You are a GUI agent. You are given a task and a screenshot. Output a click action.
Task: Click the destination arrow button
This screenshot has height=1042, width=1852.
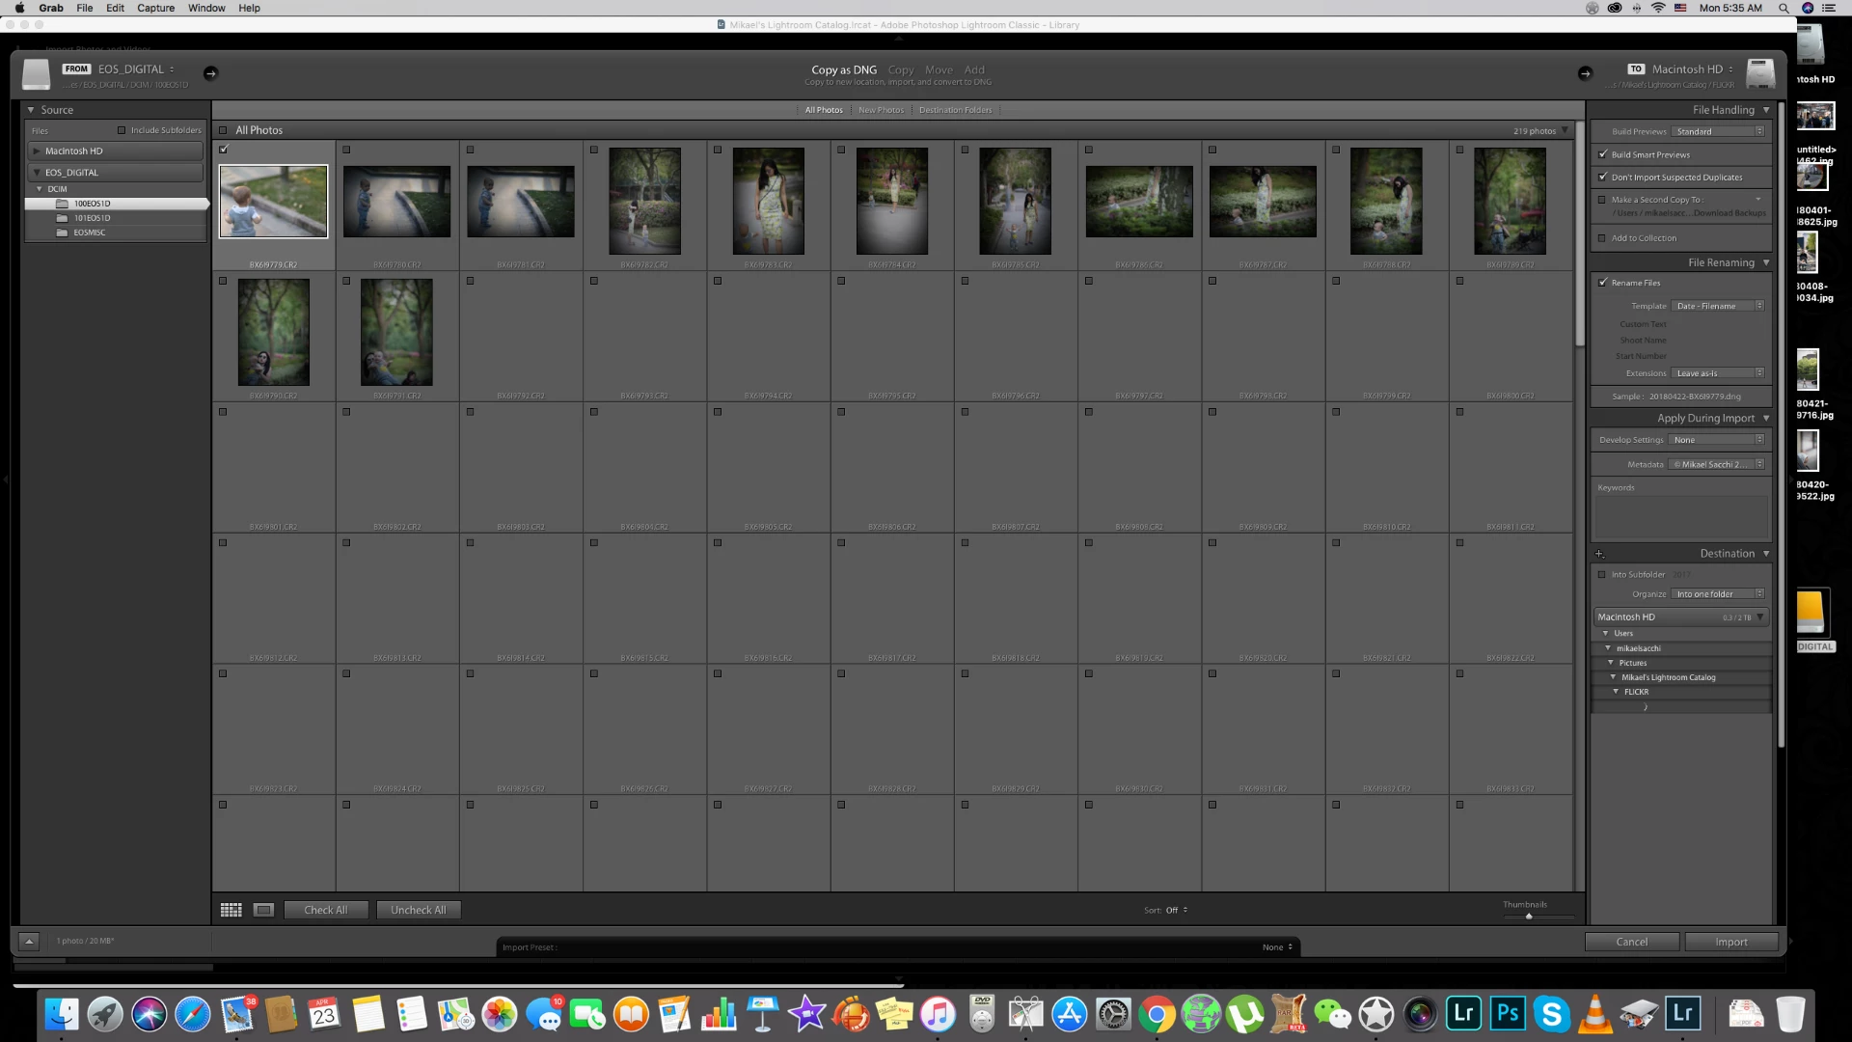(x=1584, y=73)
